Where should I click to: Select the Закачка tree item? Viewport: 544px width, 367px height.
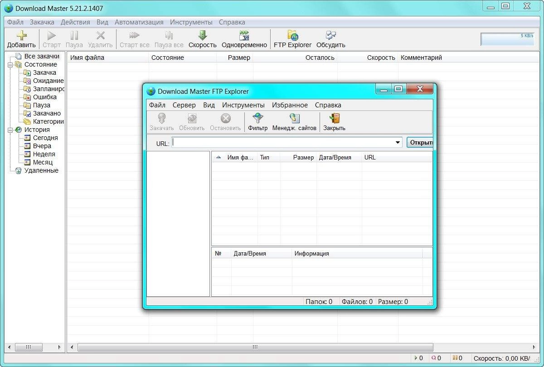[44, 72]
